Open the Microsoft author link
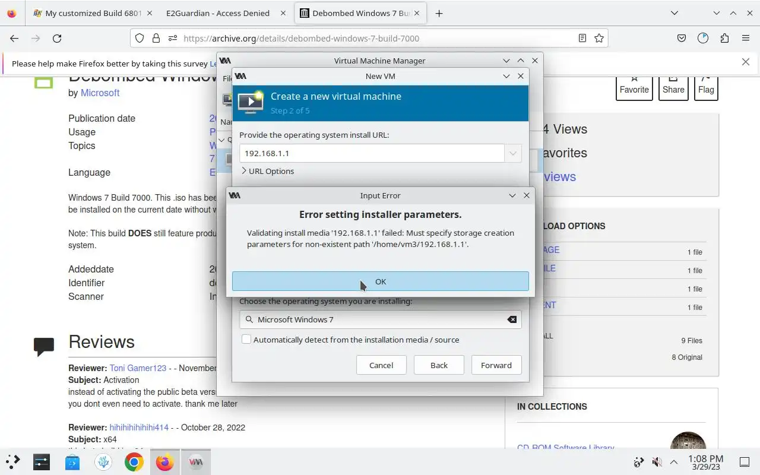 tap(100, 93)
